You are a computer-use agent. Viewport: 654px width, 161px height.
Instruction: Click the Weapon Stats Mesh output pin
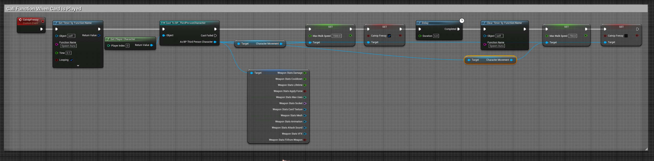pyautogui.click(x=305, y=115)
